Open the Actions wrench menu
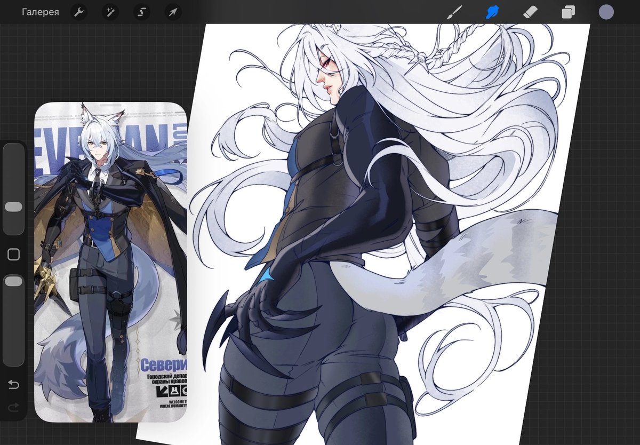 [79, 12]
